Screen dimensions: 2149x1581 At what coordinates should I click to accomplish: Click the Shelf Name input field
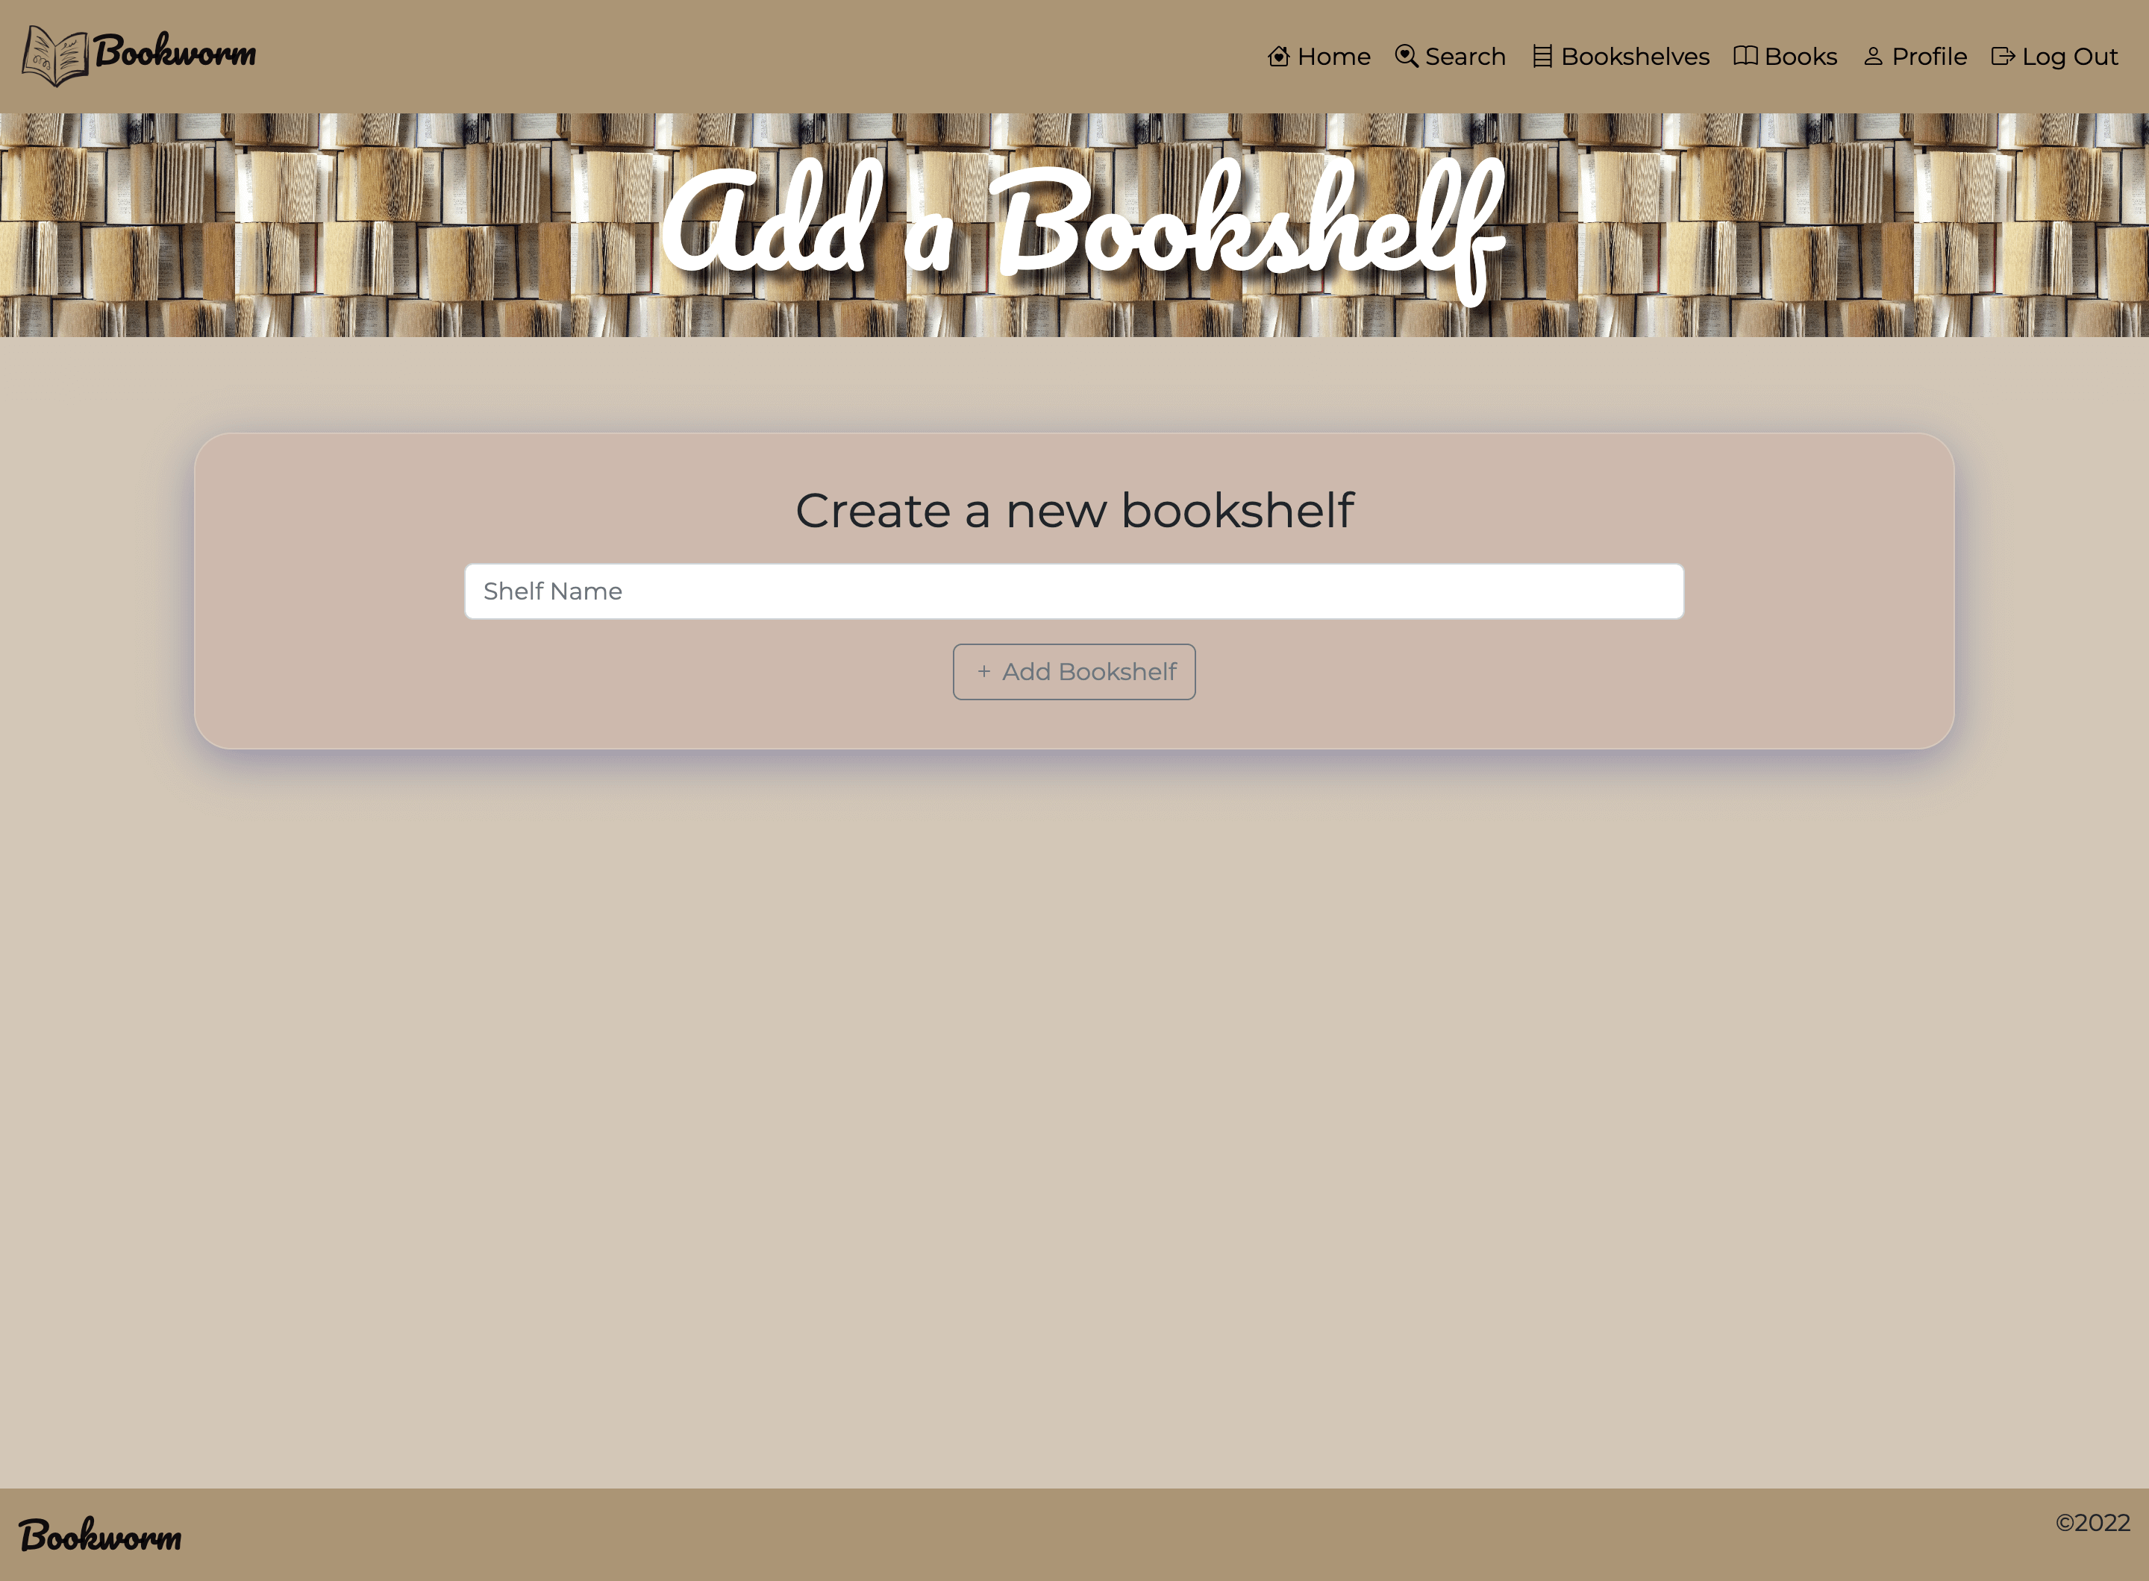click(1074, 591)
